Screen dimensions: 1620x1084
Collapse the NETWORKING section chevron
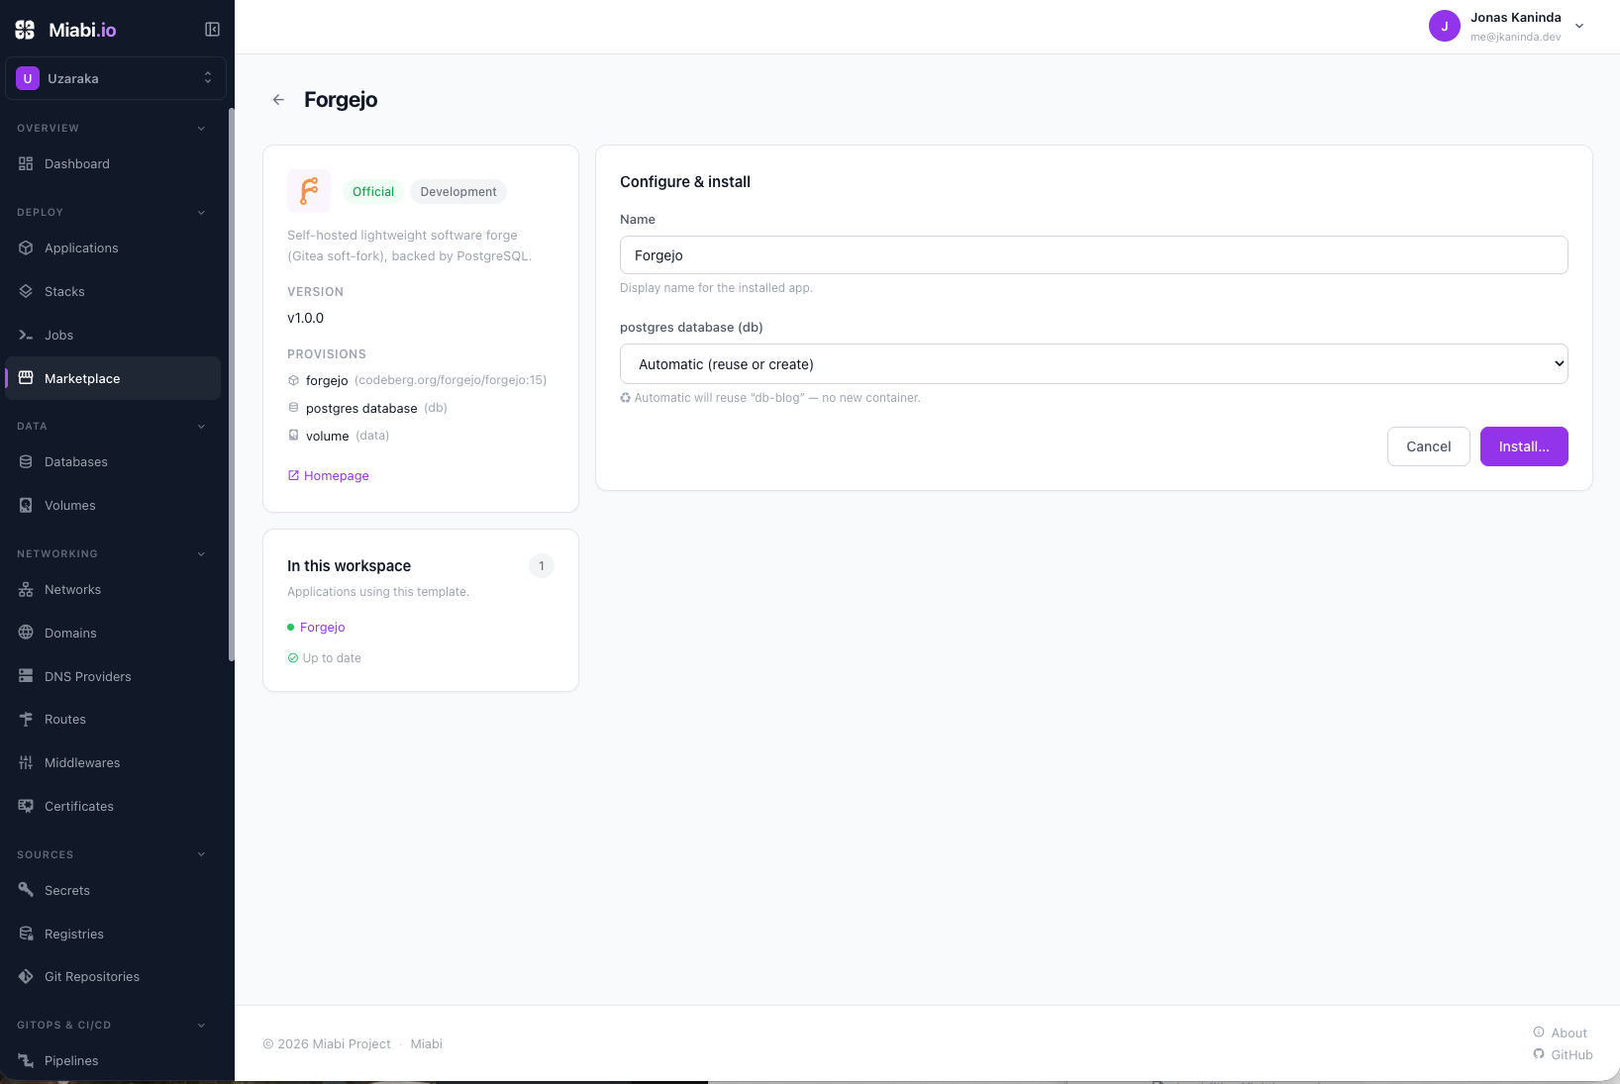coord(201,554)
